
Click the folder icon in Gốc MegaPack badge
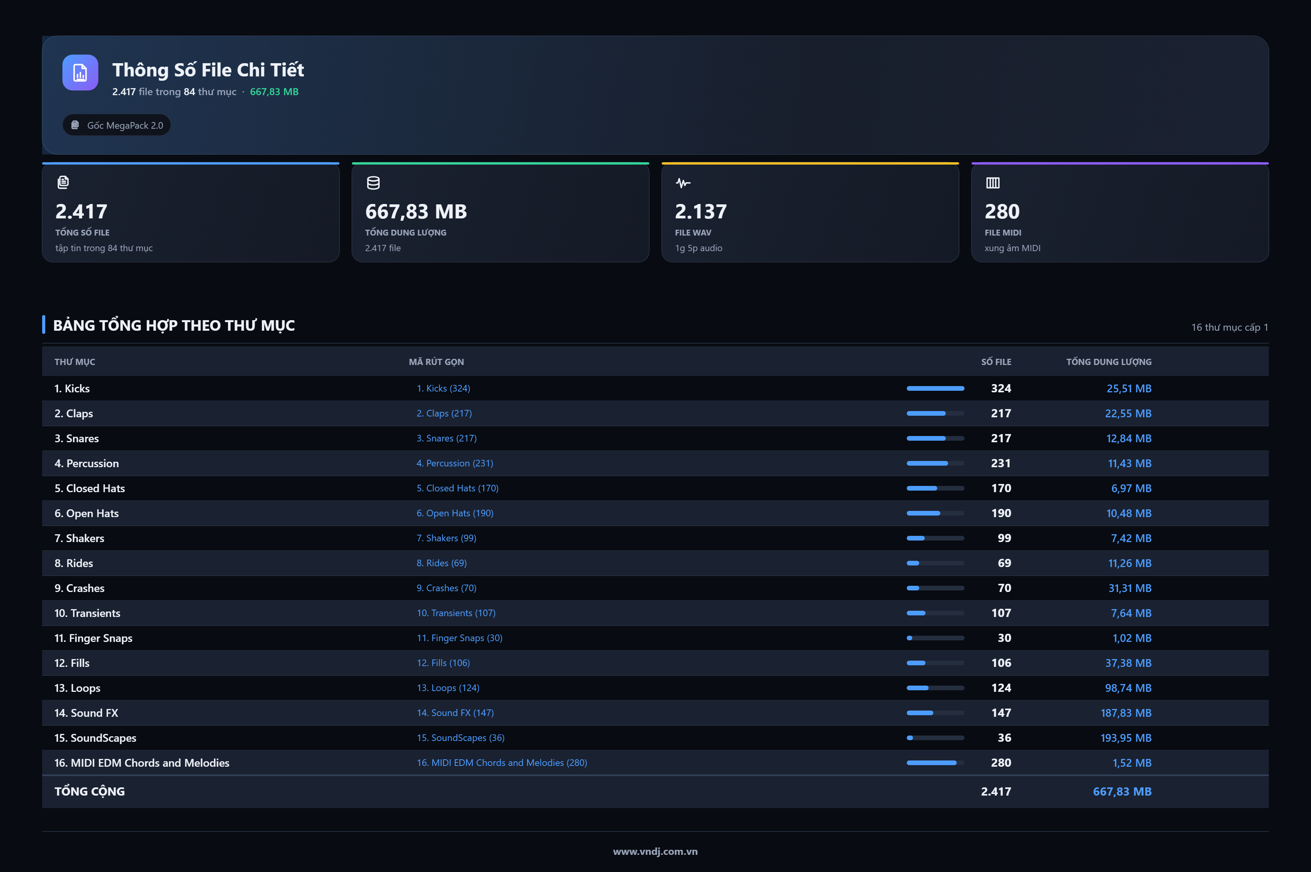(75, 125)
